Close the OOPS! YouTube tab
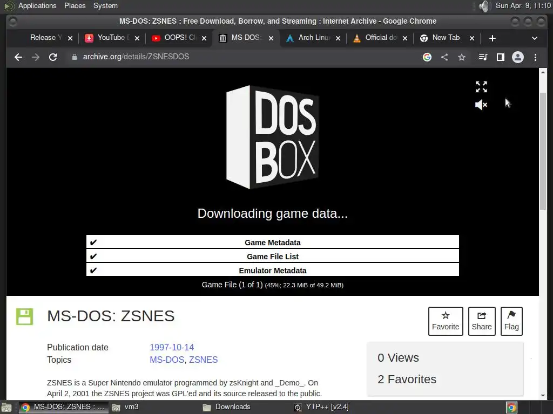Viewport: 553px width, 414px height. coord(204,38)
